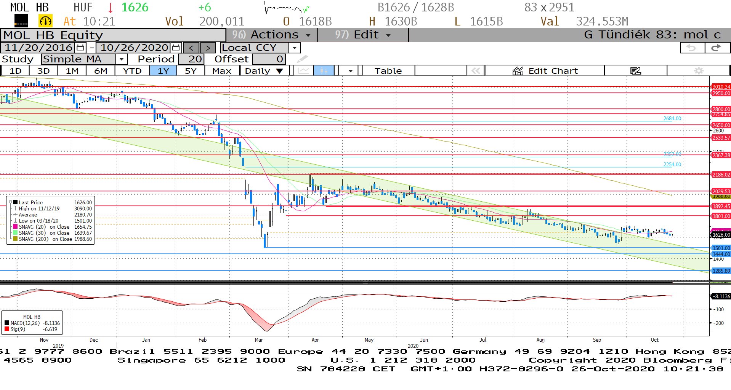Switch to line chart type icon
Viewport: 731px width, 390px height.
pos(304,71)
